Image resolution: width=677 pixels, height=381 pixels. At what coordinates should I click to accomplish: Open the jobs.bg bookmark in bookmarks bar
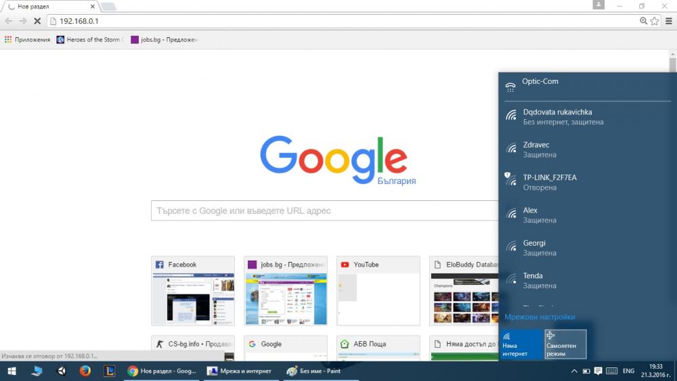(x=164, y=40)
